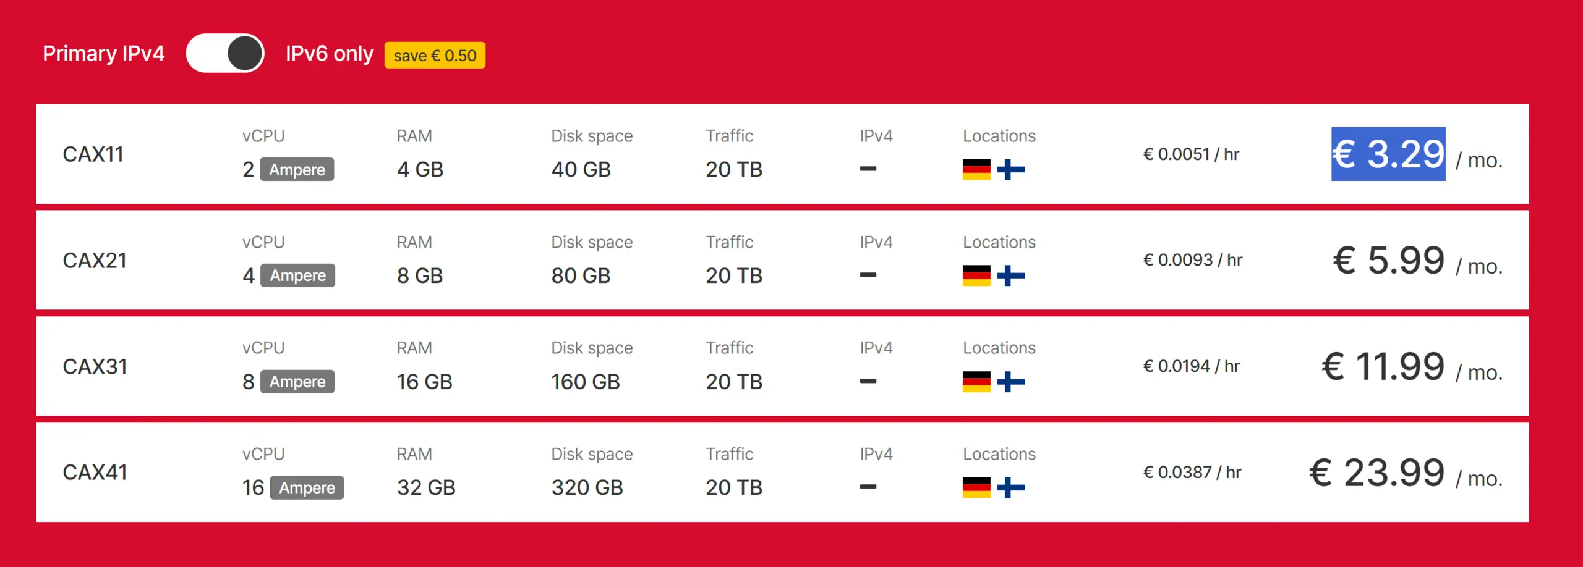Select the IPv6 only label
Viewport: 1583px width, 567px height.
(330, 54)
